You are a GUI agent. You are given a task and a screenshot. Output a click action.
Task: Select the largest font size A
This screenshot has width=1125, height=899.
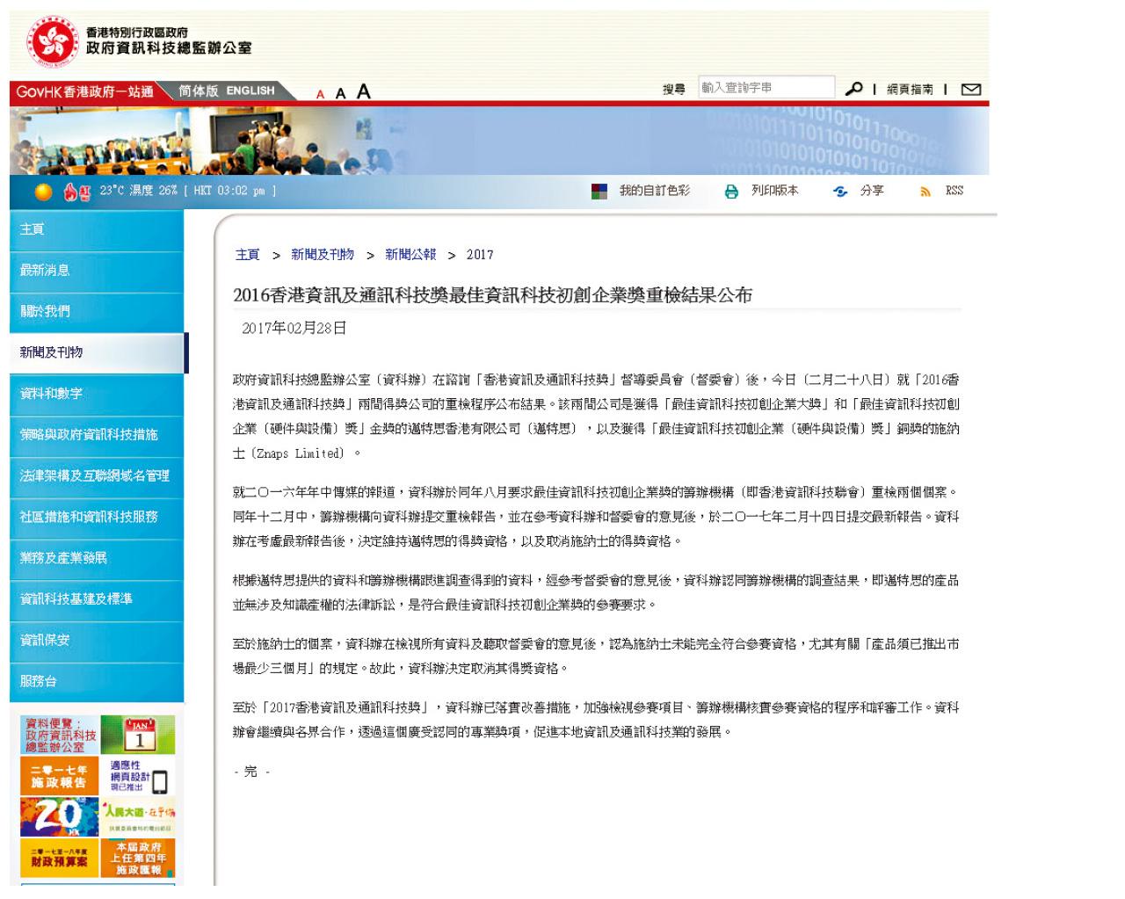click(x=363, y=92)
